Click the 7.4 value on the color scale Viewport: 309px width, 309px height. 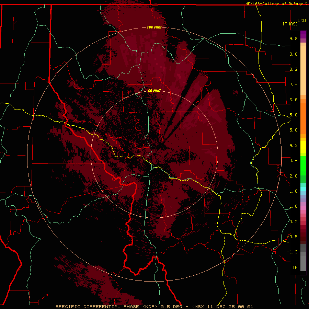click(294, 84)
